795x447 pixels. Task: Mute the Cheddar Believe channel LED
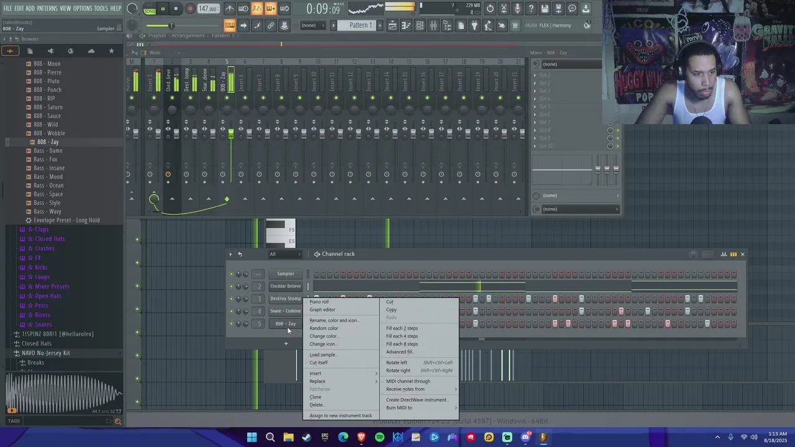(232, 286)
